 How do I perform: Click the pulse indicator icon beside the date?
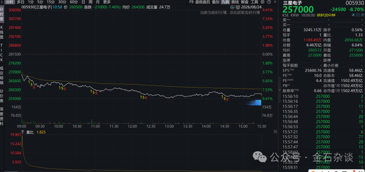(232, 7)
